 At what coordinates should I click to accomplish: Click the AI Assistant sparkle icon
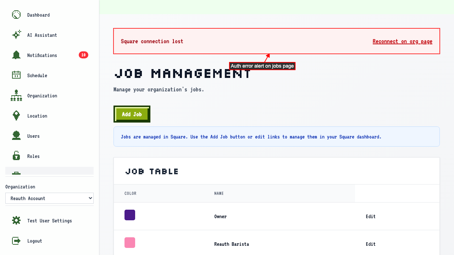(16, 35)
